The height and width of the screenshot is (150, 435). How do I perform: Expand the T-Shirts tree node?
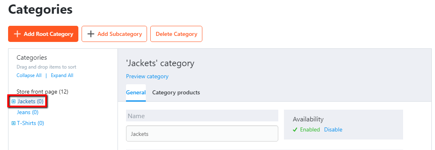pyautogui.click(x=13, y=123)
